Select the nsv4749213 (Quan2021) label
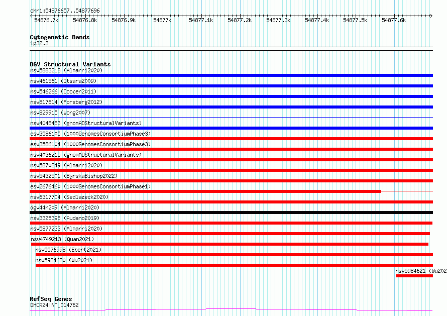447x316 pixels. [62, 239]
